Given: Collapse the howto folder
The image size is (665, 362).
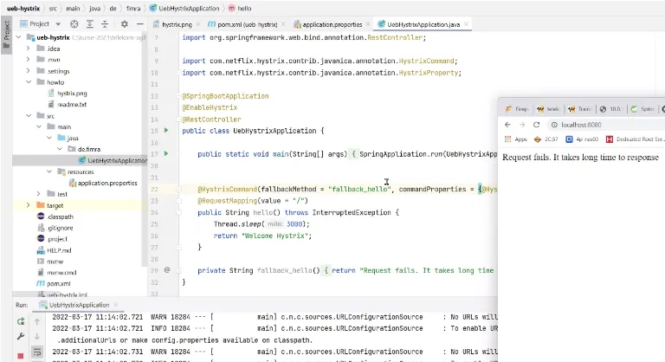Looking at the screenshot, I should click(x=29, y=82).
